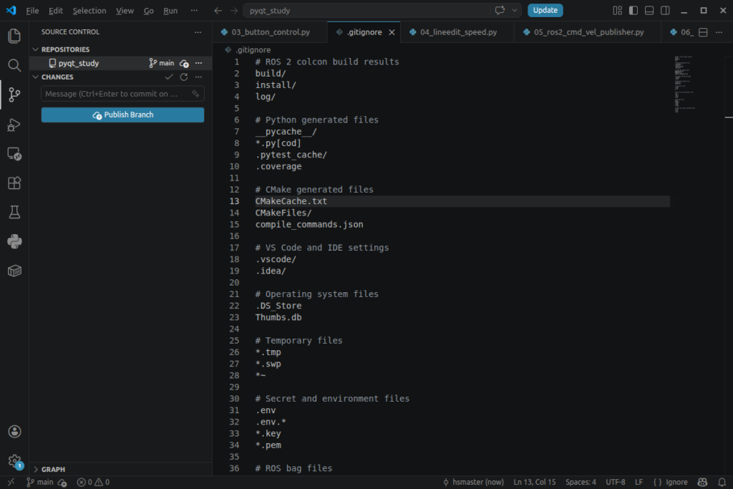Open Customize Layout icon

[x=618, y=10]
